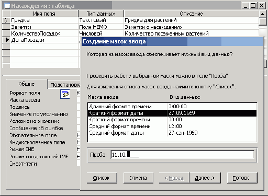Click into the Проба input field
The height and width of the screenshot is (196, 268).
[x=182, y=155]
